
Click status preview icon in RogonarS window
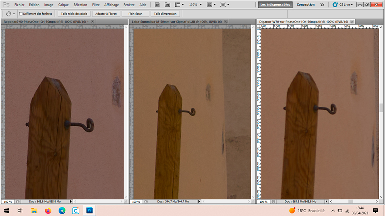click(18, 202)
